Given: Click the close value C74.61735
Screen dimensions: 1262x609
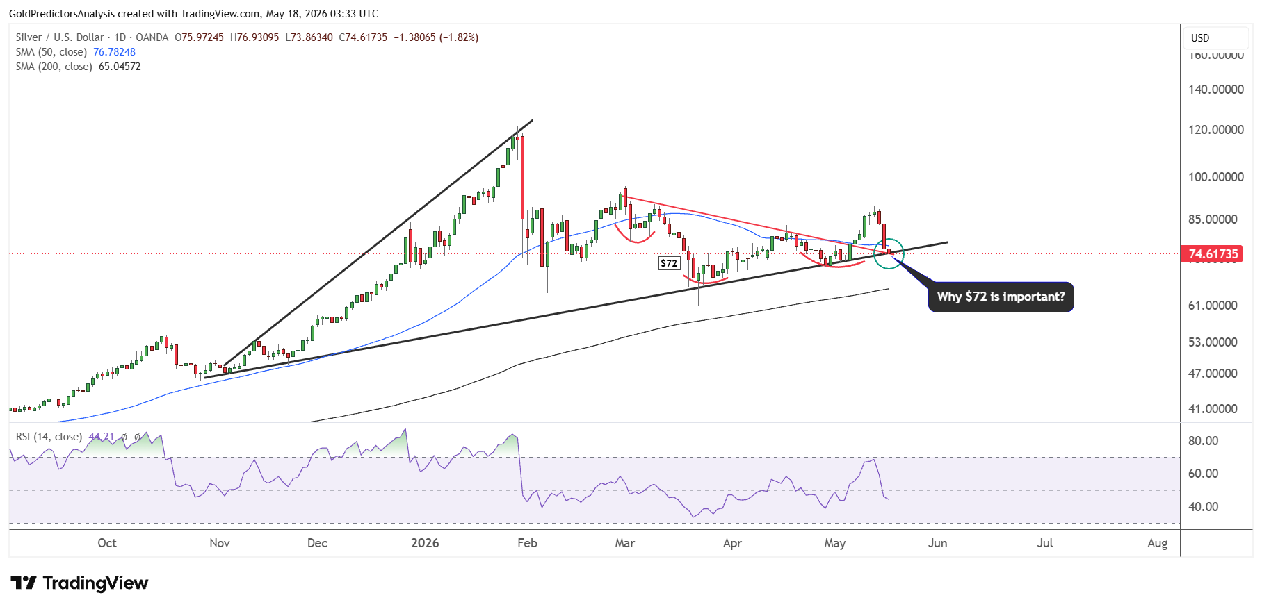Looking at the screenshot, I should (363, 37).
